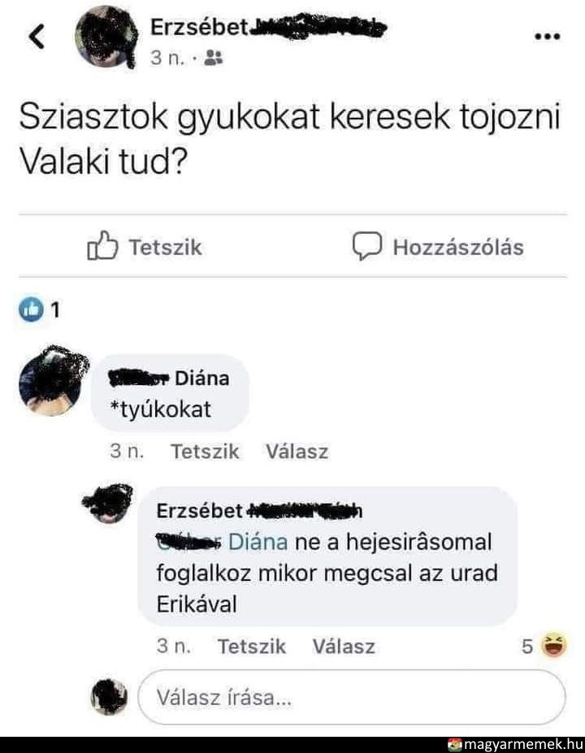The image size is (585, 753).
Task: Click the Hozzászólás speech bubble icon
Action: (367, 246)
